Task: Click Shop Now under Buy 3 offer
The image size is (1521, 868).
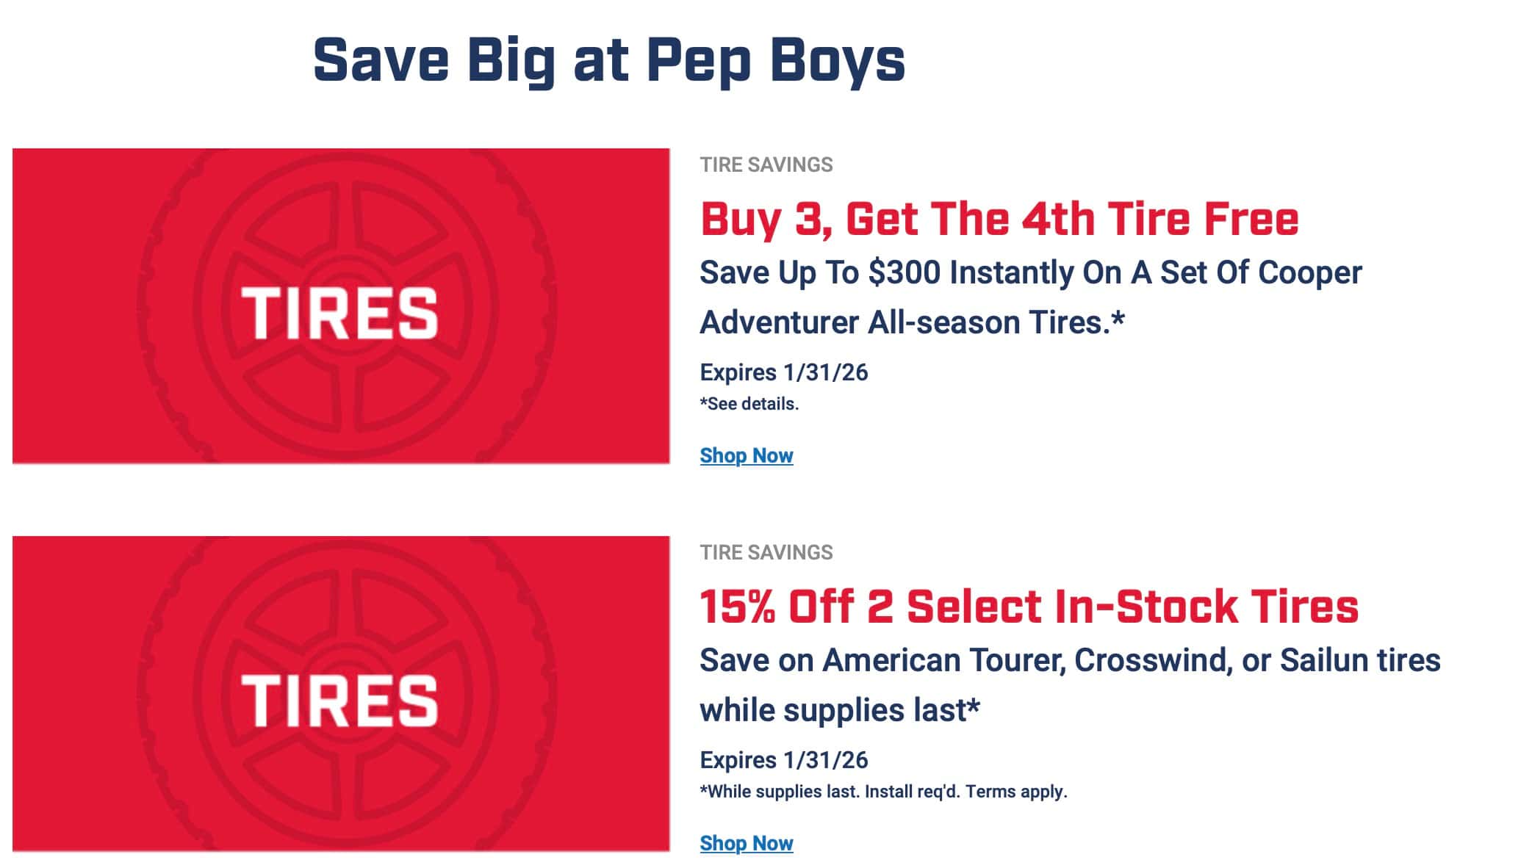Action: (x=746, y=455)
